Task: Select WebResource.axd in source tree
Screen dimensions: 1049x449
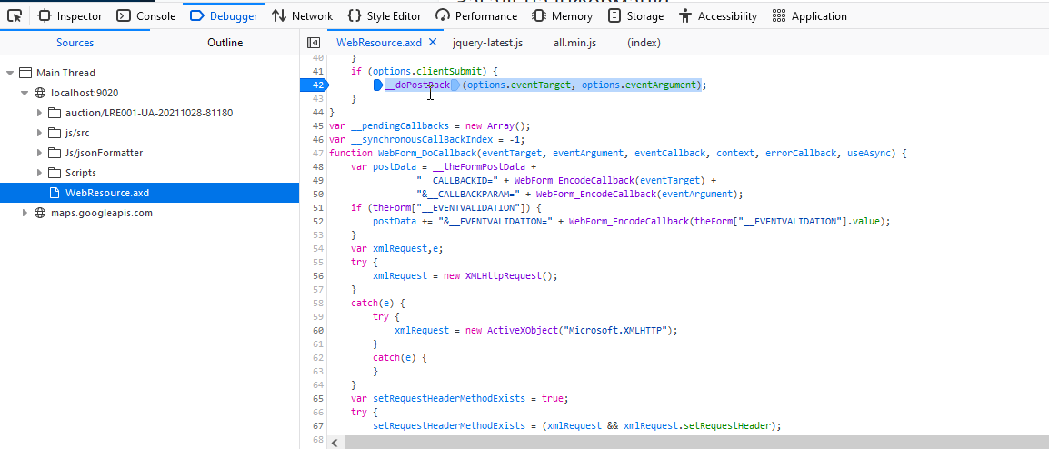Action: (149, 193)
